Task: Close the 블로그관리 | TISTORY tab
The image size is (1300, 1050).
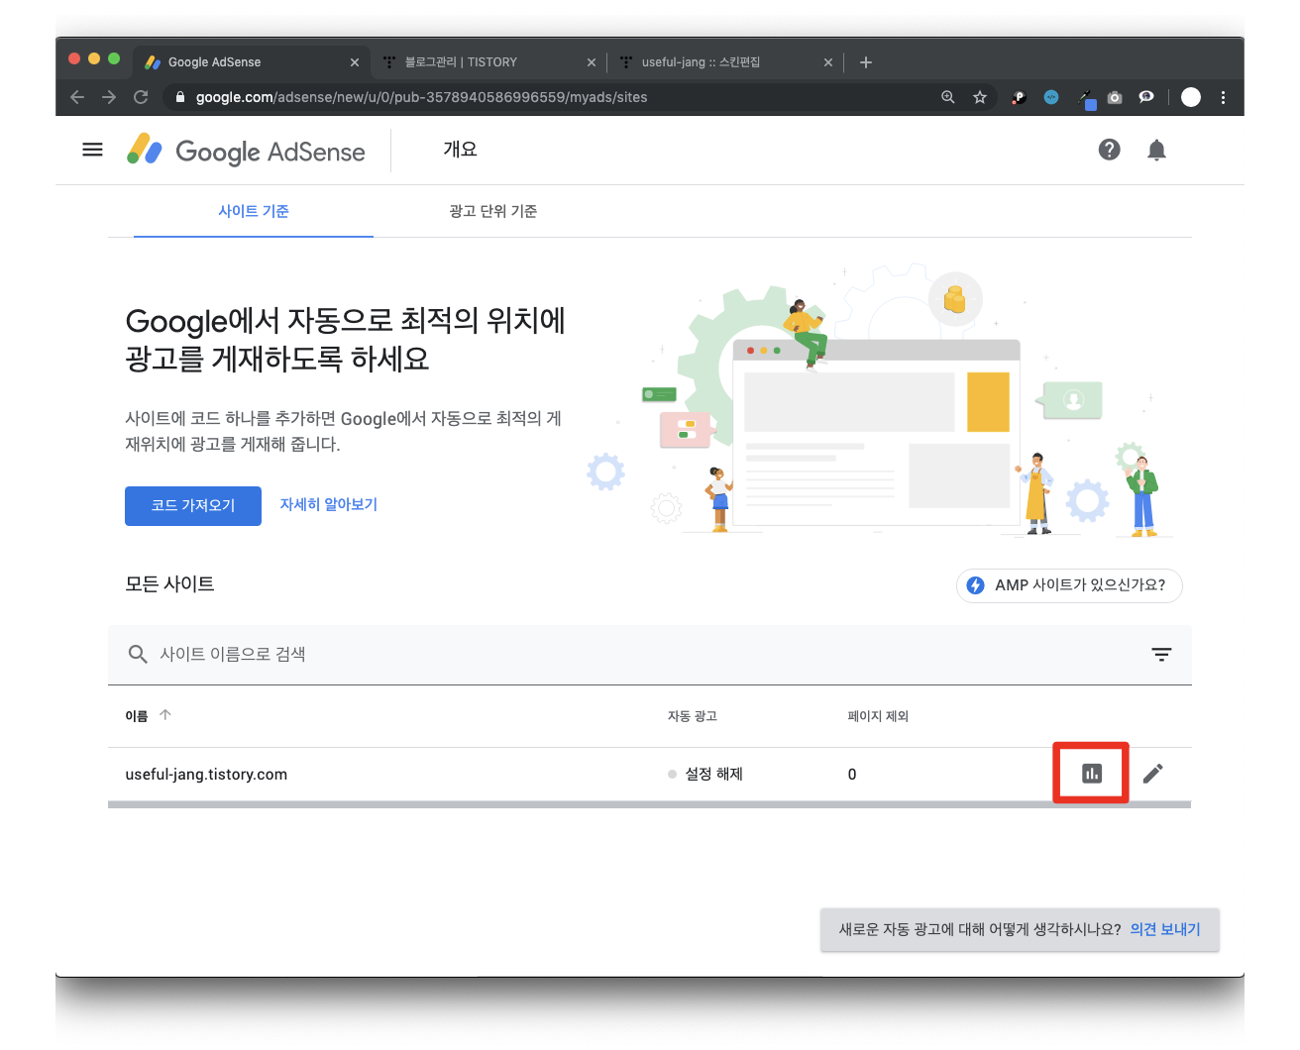Action: point(592,62)
